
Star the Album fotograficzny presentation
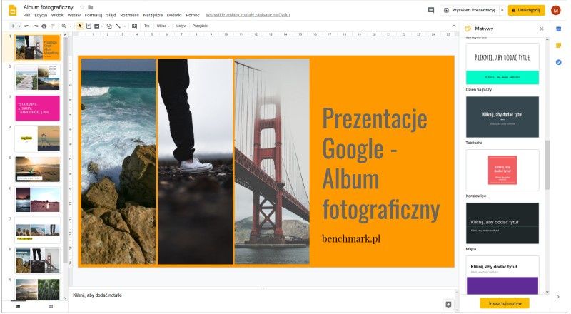coord(81,7)
